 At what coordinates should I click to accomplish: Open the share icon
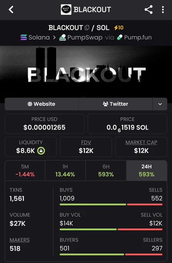click(x=148, y=10)
